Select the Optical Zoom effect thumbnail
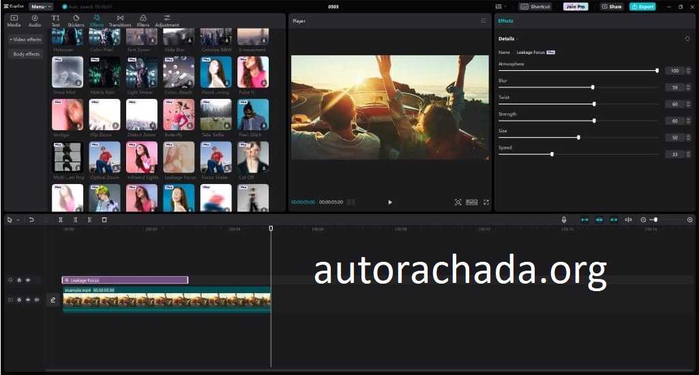Screen dimensions: 699x375 tap(104, 157)
